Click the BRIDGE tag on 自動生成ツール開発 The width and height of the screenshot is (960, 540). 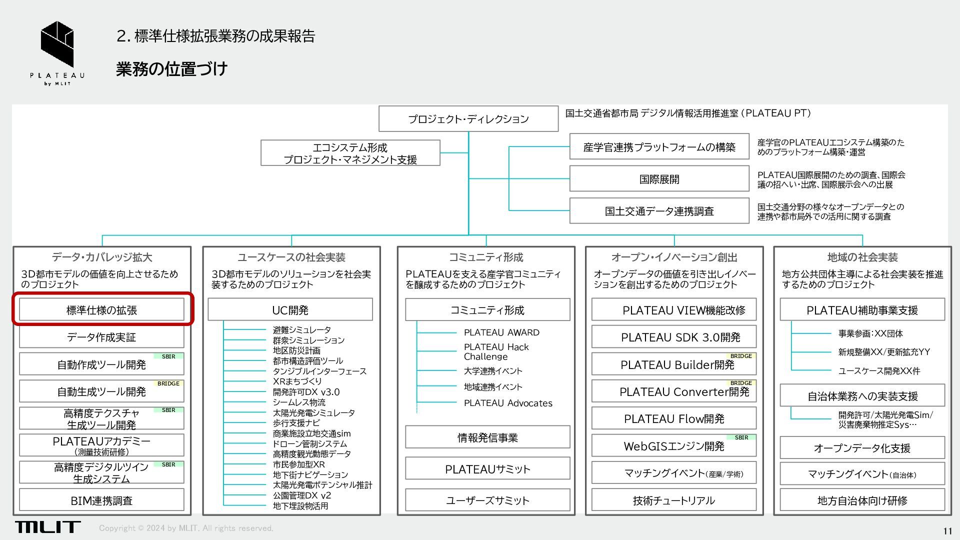point(168,383)
